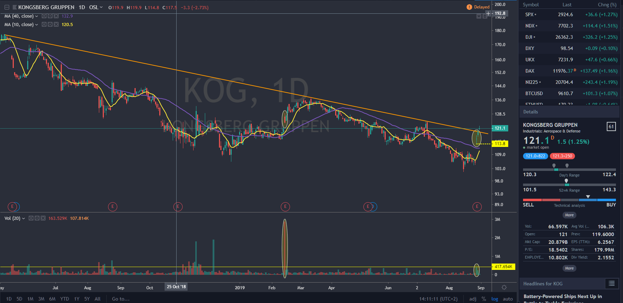Expand the Vol (20) indicator dropdown

(x=23, y=218)
